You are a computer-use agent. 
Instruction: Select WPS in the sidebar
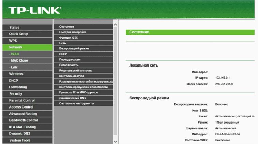coord(13,41)
